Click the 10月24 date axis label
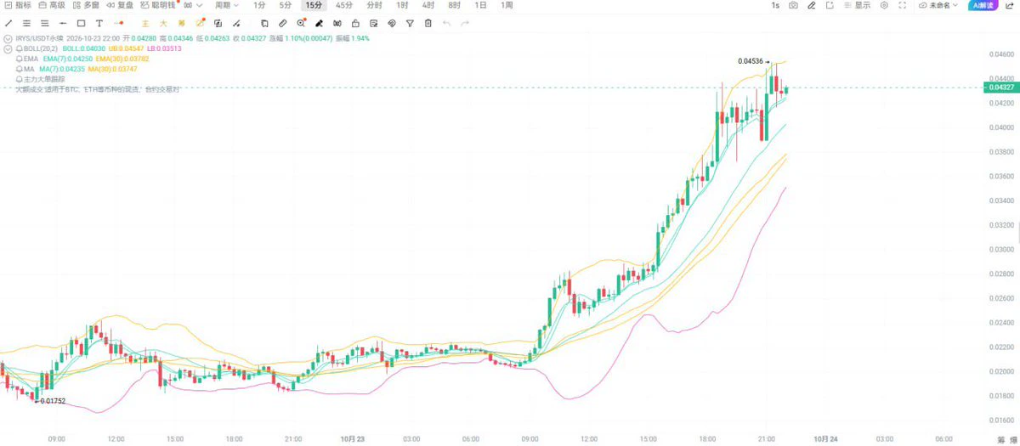Viewport: 1020px width, 446px height. [824, 438]
